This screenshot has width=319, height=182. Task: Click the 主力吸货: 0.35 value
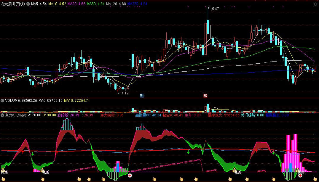tap(112, 115)
